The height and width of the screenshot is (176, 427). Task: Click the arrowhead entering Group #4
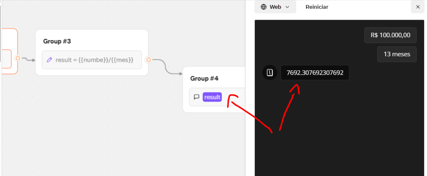[x=181, y=74]
